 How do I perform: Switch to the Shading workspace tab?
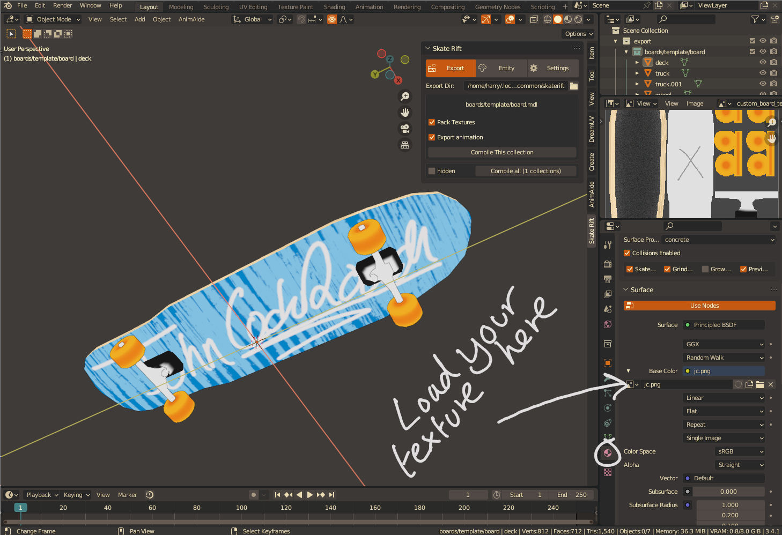tap(334, 7)
